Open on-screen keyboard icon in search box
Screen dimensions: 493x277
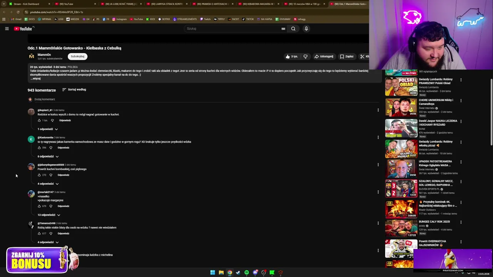point(283,28)
